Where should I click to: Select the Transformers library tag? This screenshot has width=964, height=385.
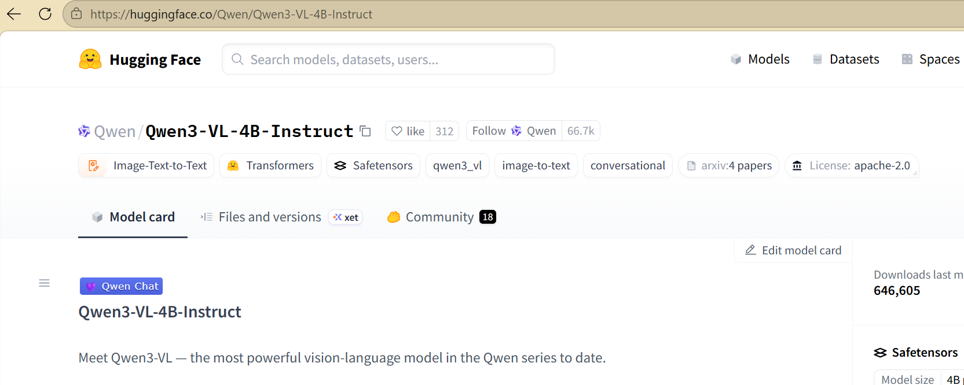(270, 166)
